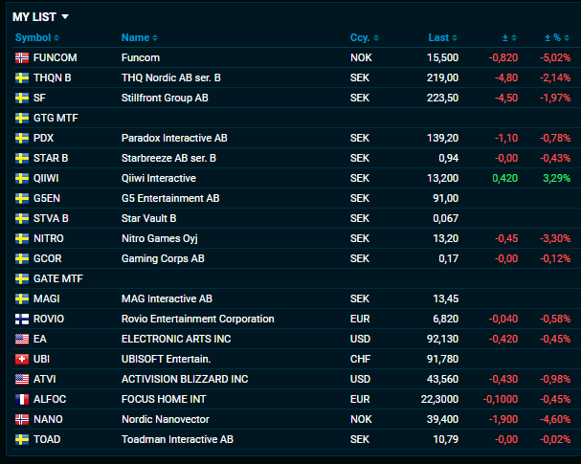Click US flag icon beside EA
Viewport: 581px width, 464px height.
pyautogui.click(x=22, y=339)
